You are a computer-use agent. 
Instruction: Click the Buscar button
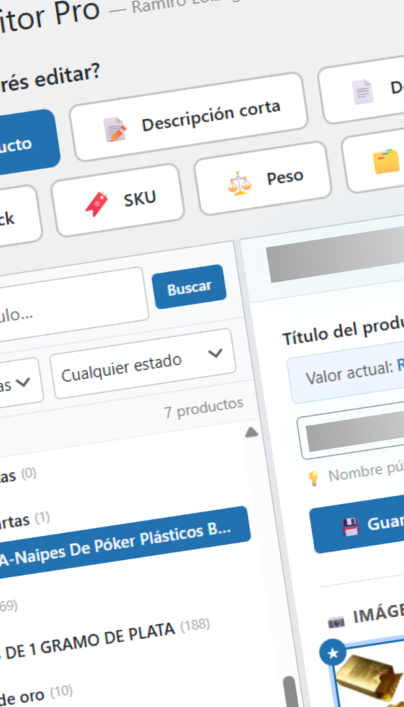189,287
